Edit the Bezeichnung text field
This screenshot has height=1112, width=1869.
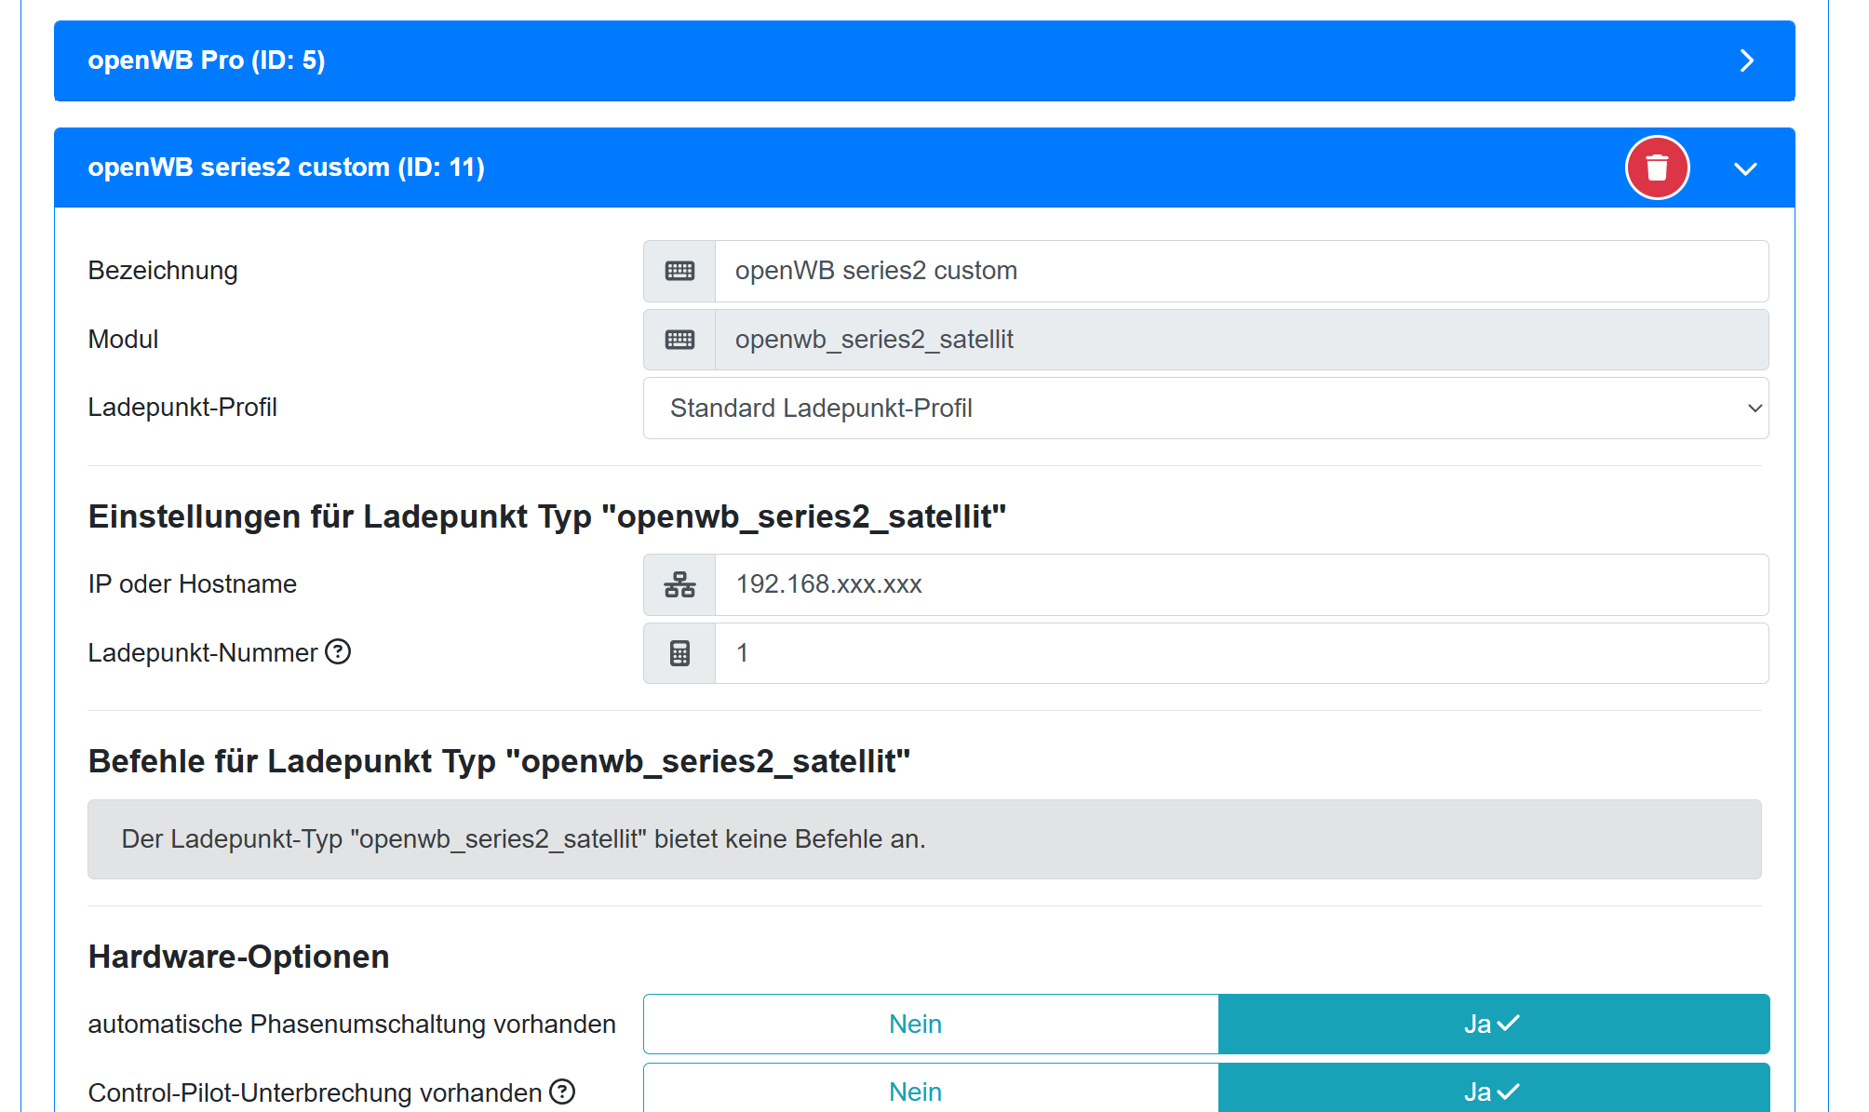[1242, 271]
